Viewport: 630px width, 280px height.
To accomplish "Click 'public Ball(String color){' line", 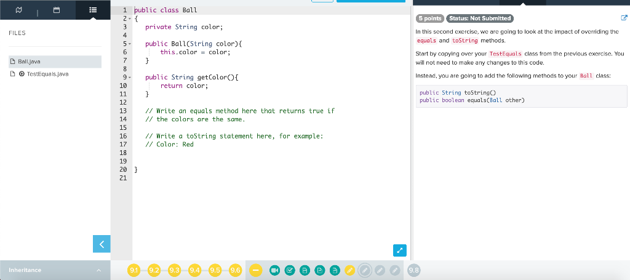I will 193,44.
